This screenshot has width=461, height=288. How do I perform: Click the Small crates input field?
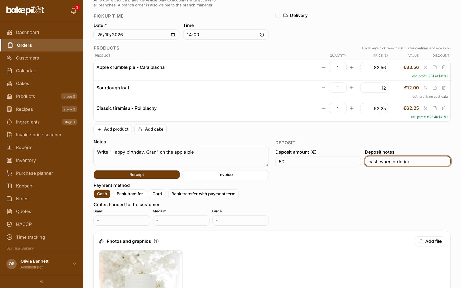(x=122, y=220)
